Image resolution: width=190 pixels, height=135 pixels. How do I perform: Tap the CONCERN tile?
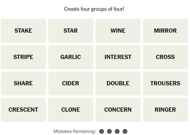point(118,110)
